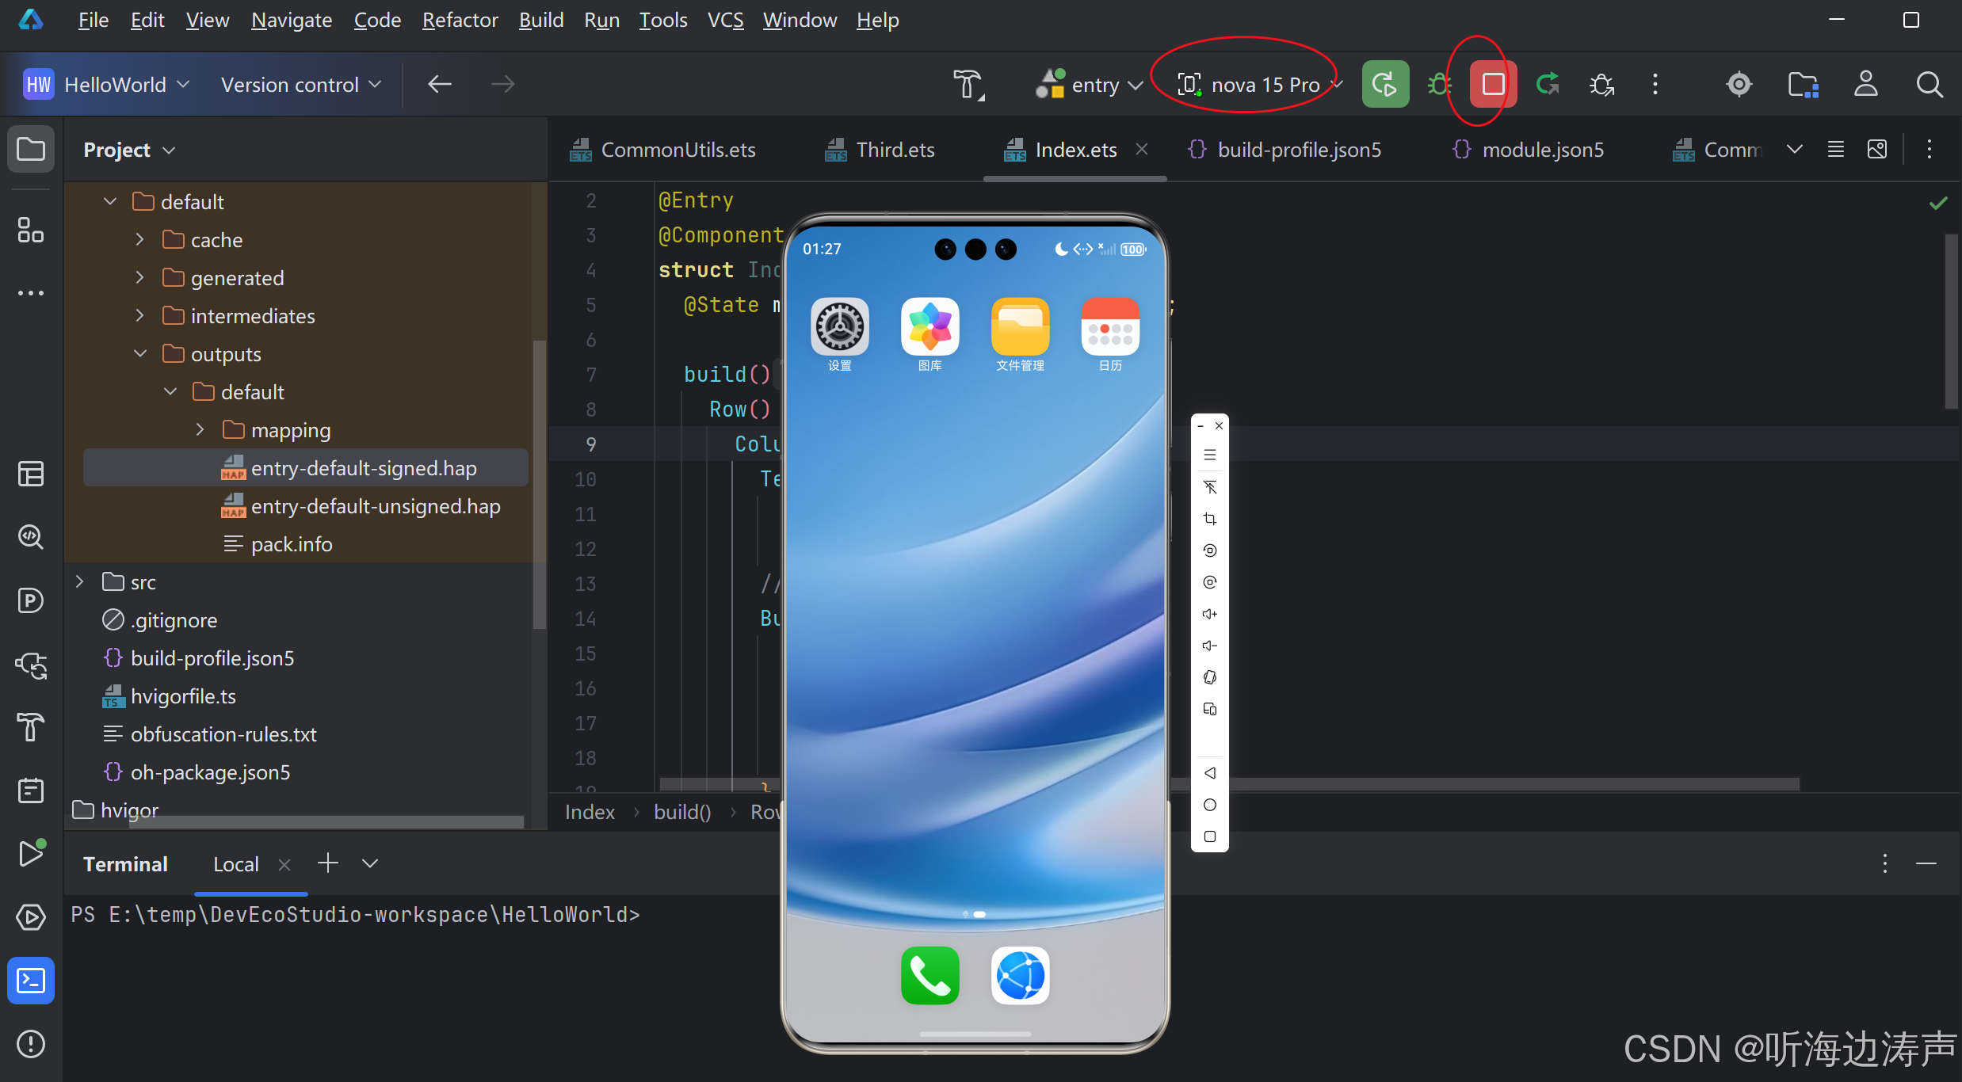Click the Debug bug icon
Image resolution: width=1962 pixels, height=1082 pixels.
(x=1439, y=84)
